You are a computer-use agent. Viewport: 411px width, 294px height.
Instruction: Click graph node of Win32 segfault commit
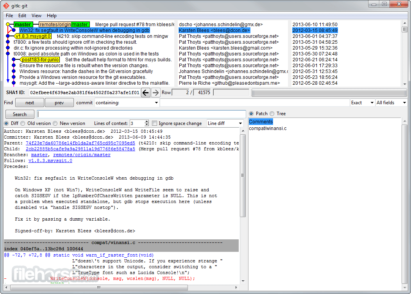14,30
